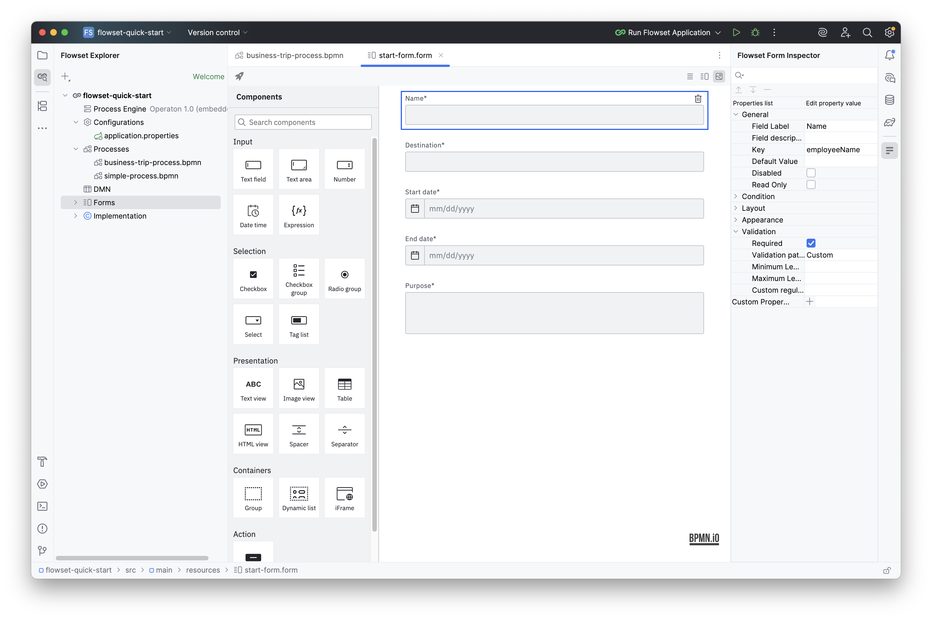
Task: Toggle the Read Only checkbox
Action: pos(811,185)
